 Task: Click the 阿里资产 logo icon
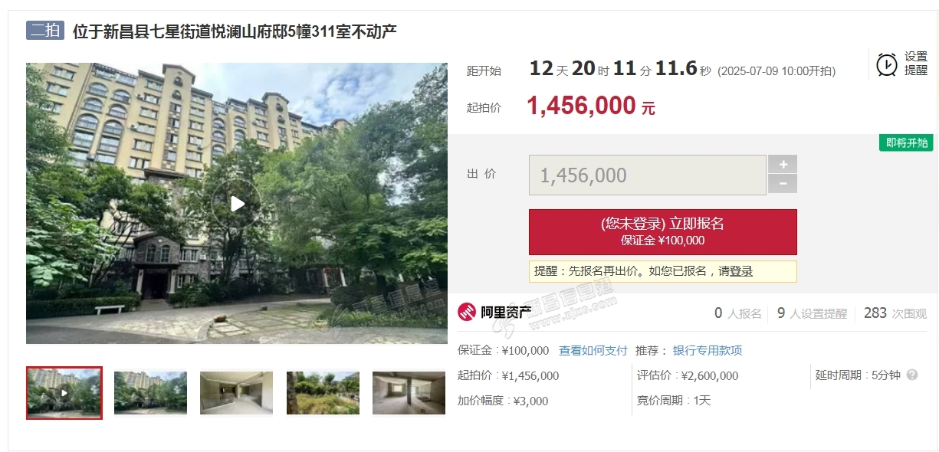(467, 313)
